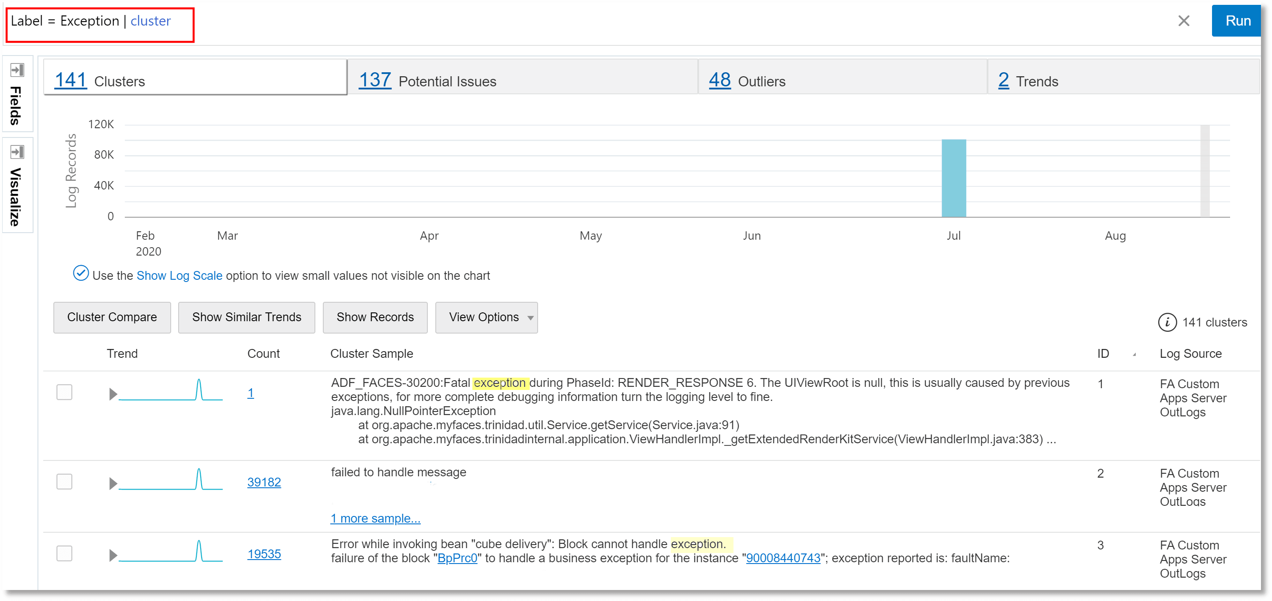
Task: Run the cluster query
Action: pos(1238,21)
